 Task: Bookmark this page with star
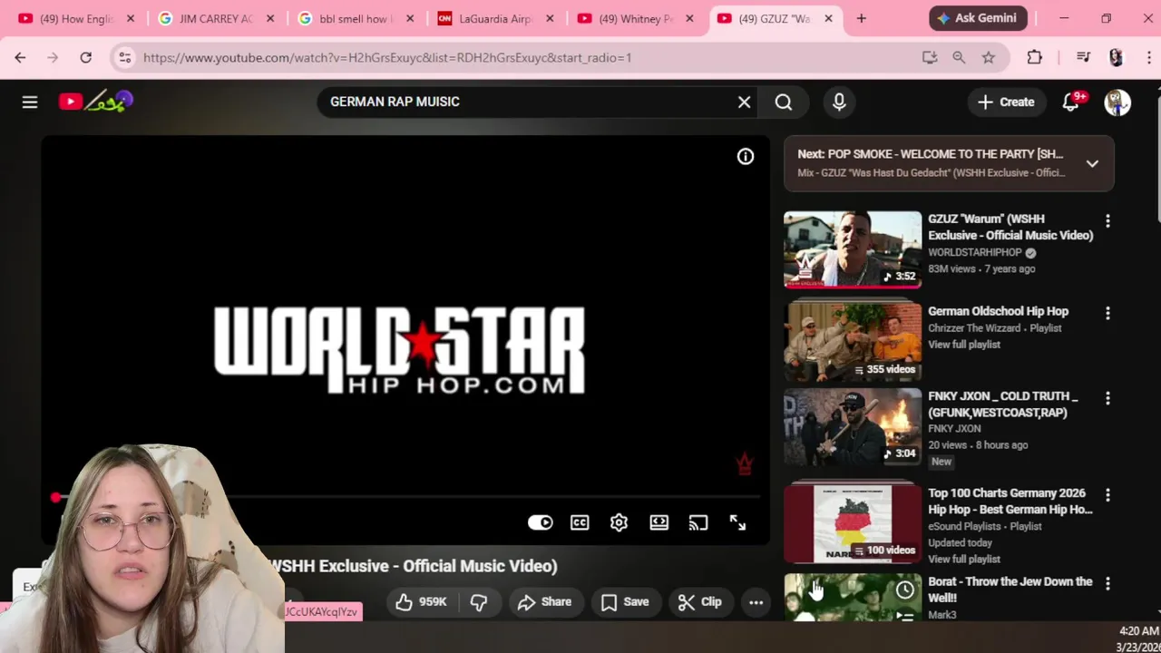point(989,58)
